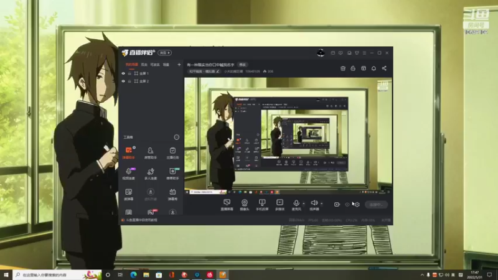Image resolution: width=498 pixels, height=280 pixels.
Task: Open Task View on the taskbar
Action: pos(120,274)
